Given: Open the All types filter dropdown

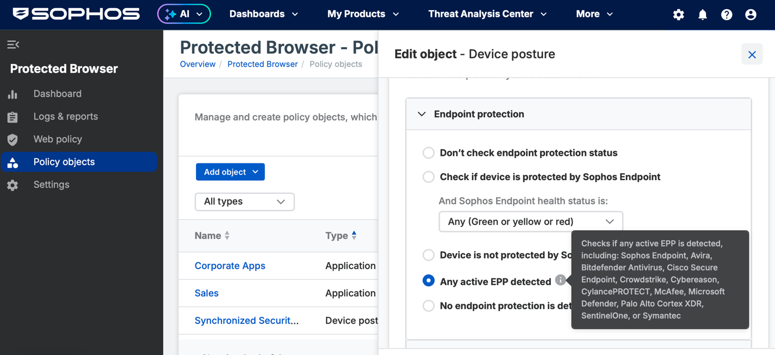Looking at the screenshot, I should point(244,201).
